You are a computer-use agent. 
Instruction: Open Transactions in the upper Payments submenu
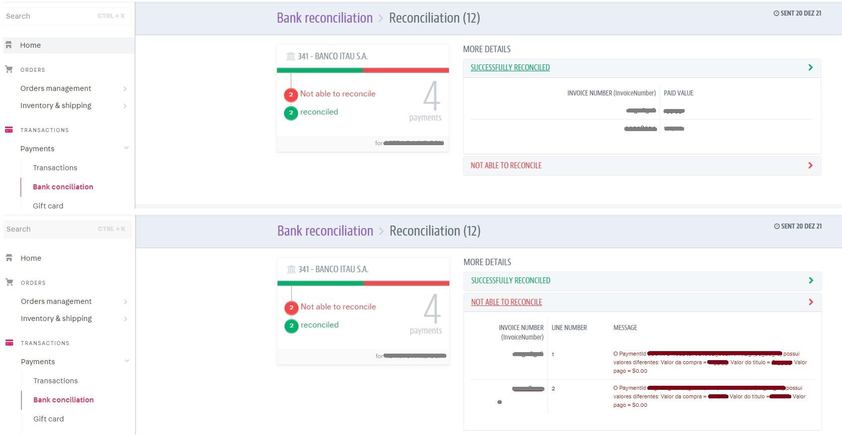tap(55, 168)
